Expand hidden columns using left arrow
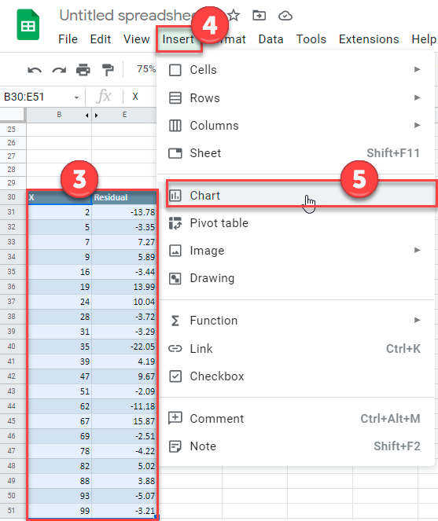 pyautogui.click(x=87, y=116)
